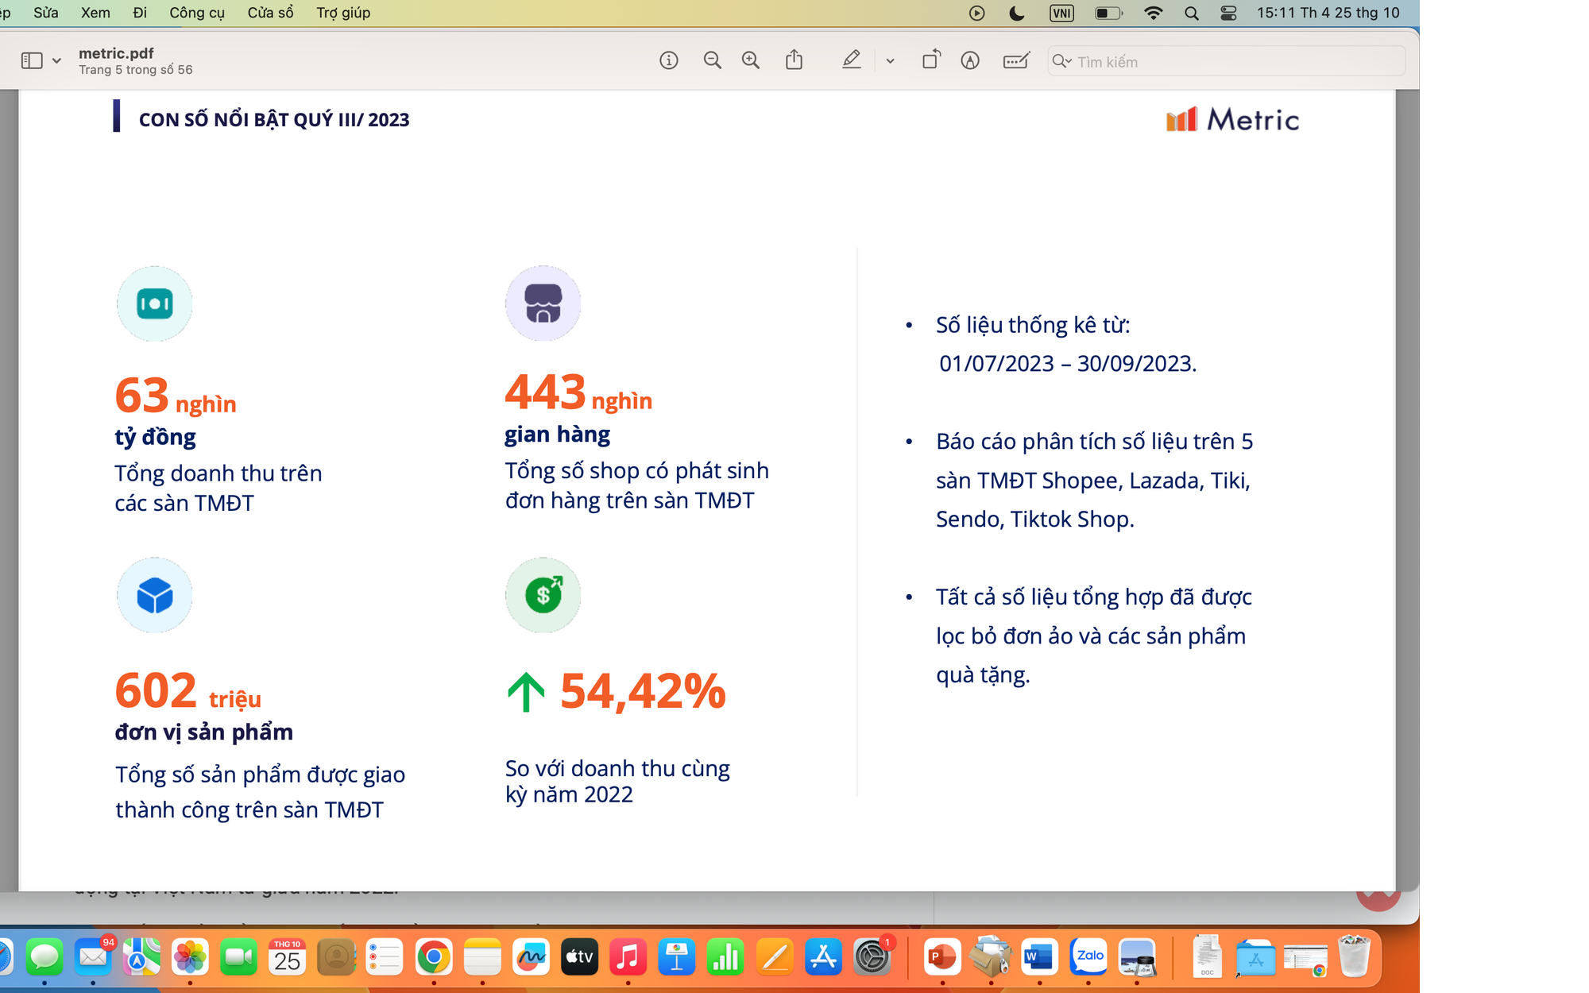Open the Cửa sổ menu

pos(270,13)
